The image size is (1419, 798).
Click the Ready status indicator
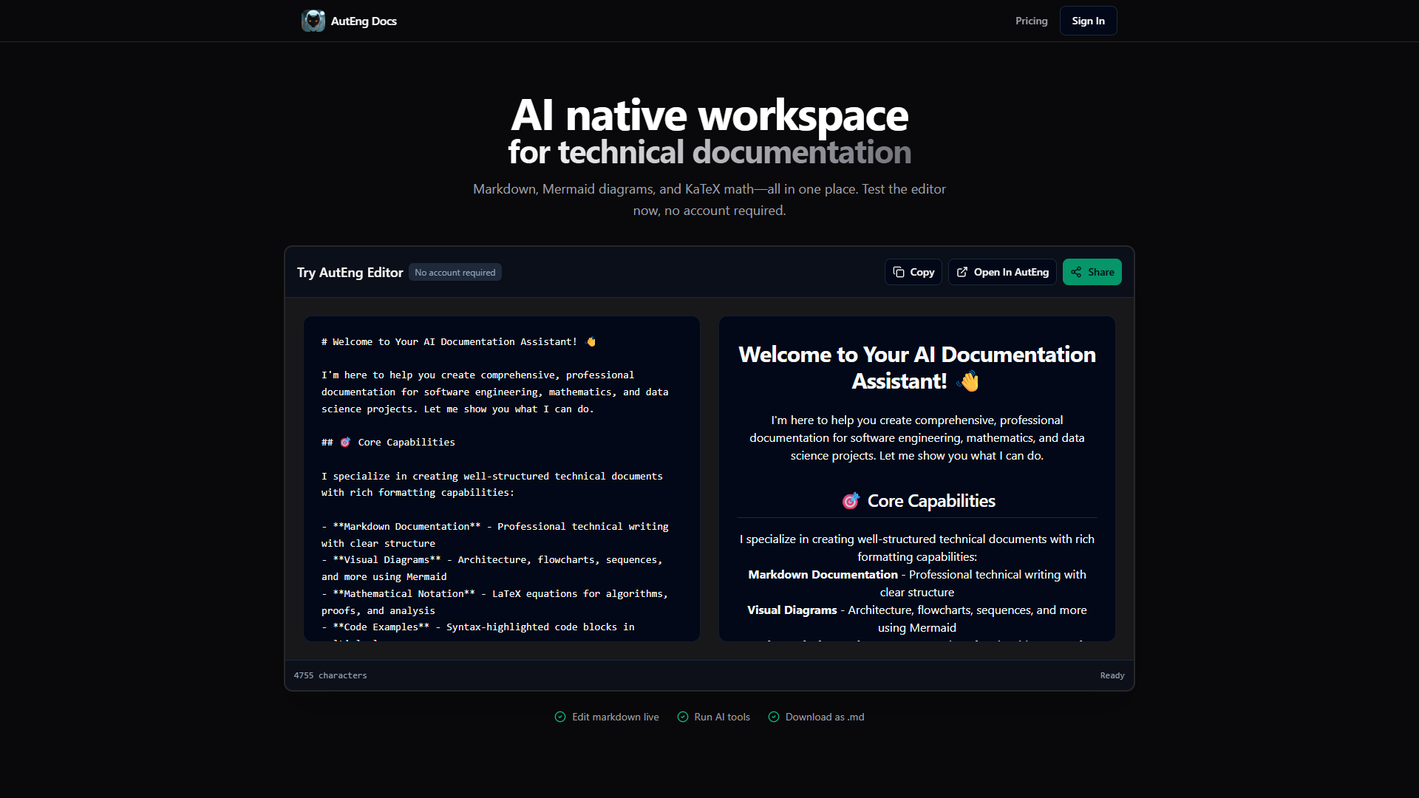click(x=1112, y=675)
